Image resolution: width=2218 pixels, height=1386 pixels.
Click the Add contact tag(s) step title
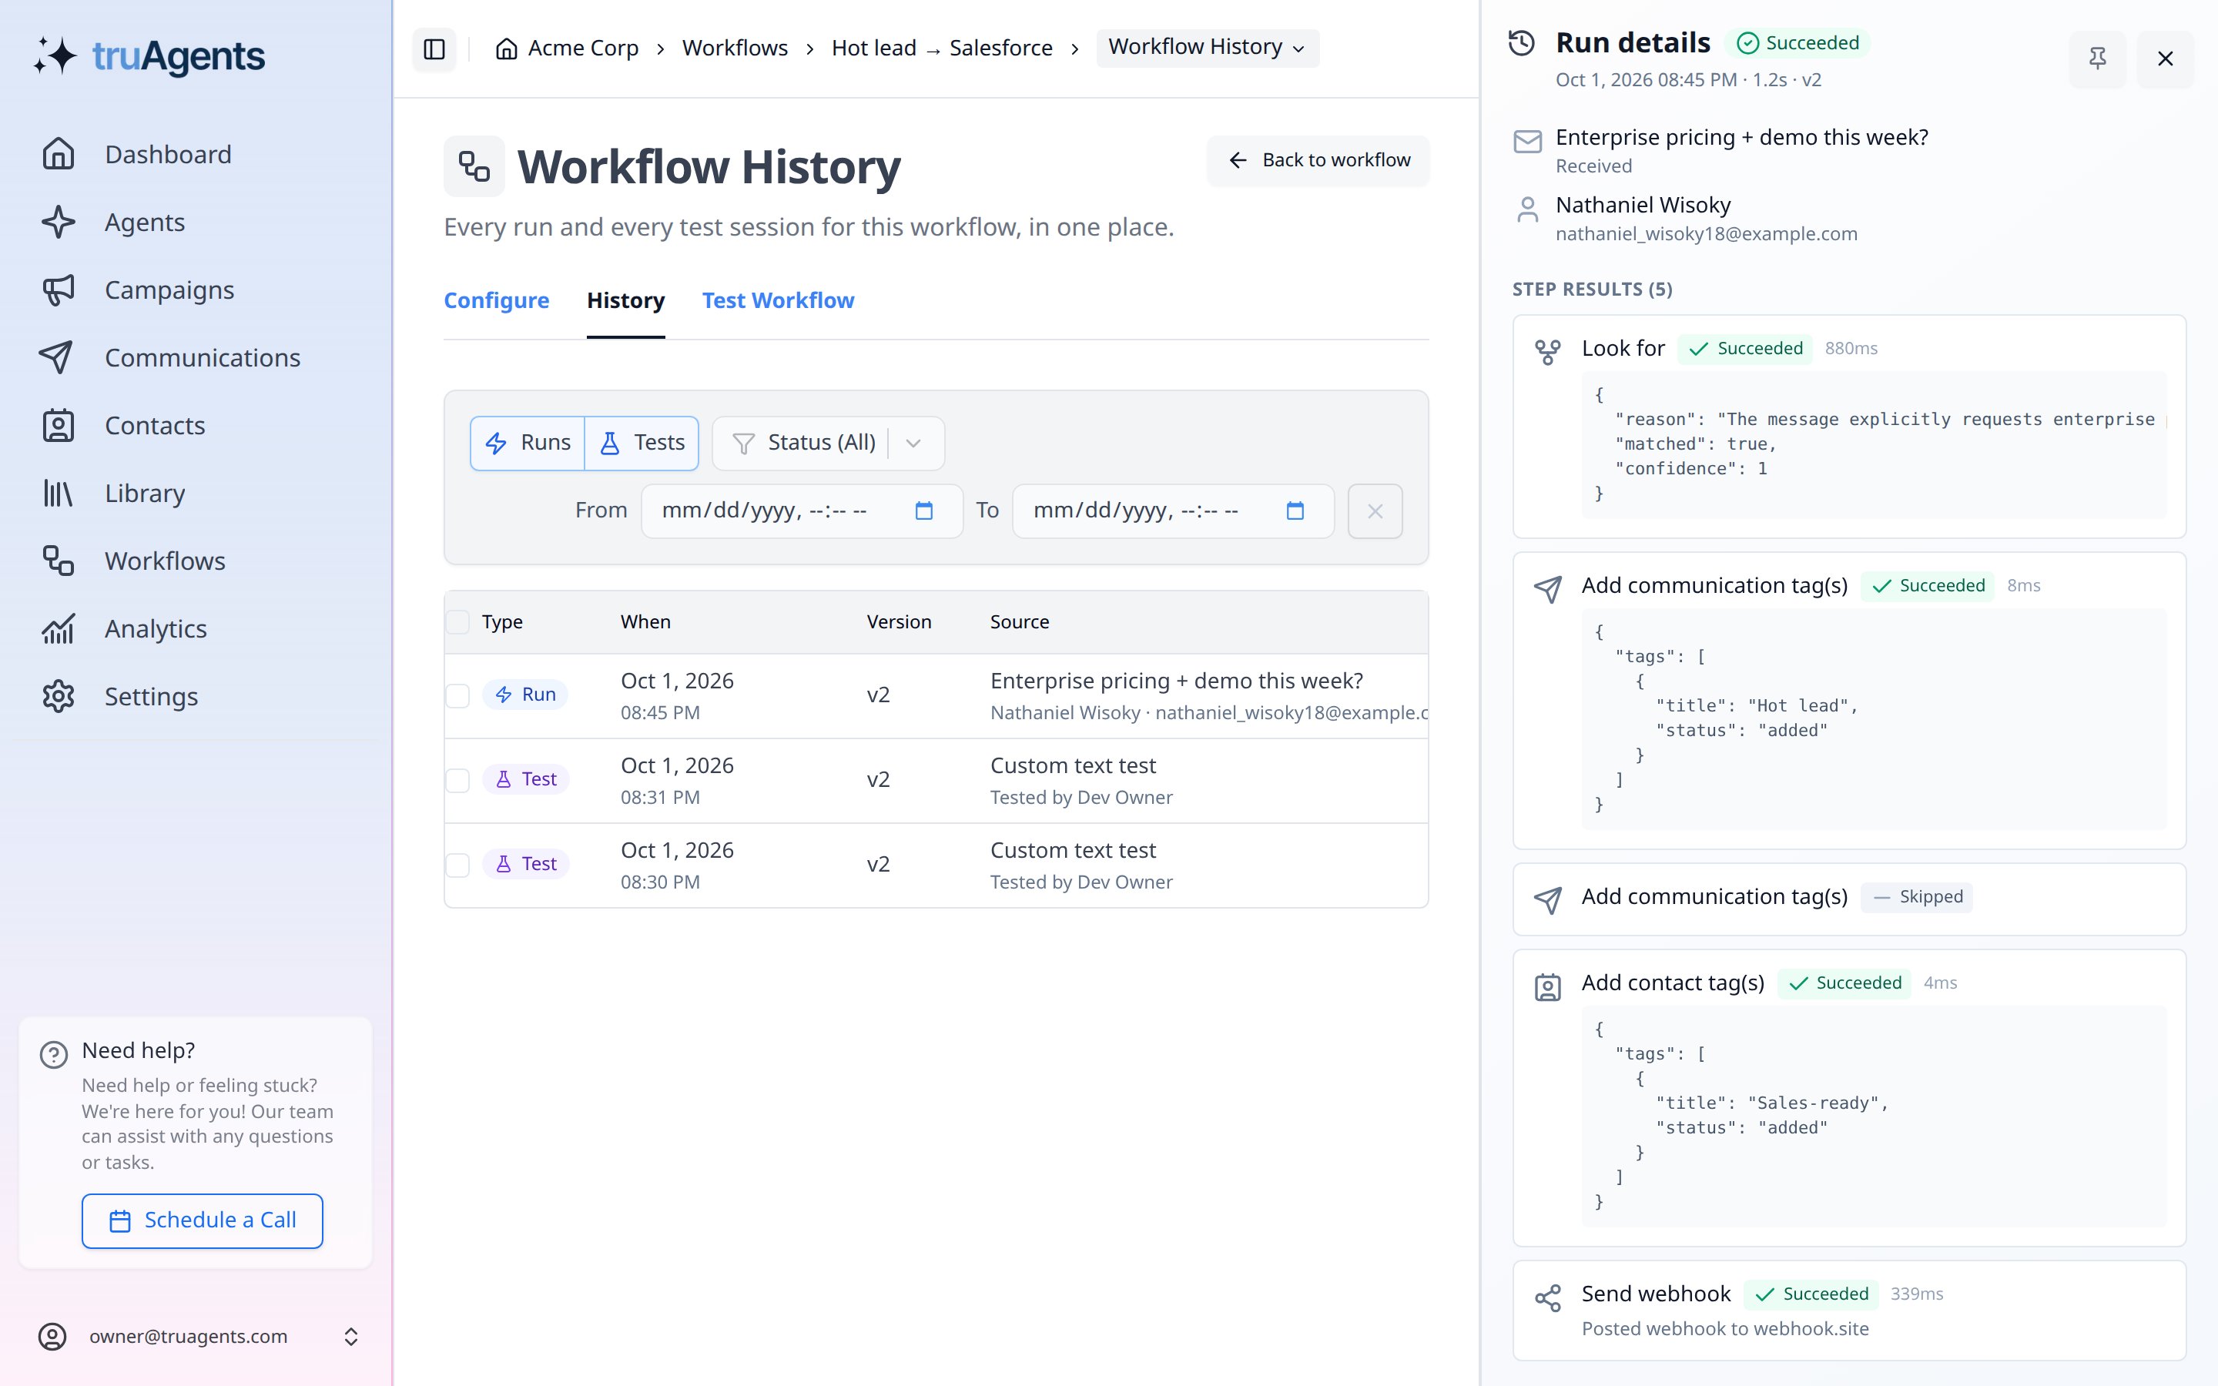[x=1673, y=983]
